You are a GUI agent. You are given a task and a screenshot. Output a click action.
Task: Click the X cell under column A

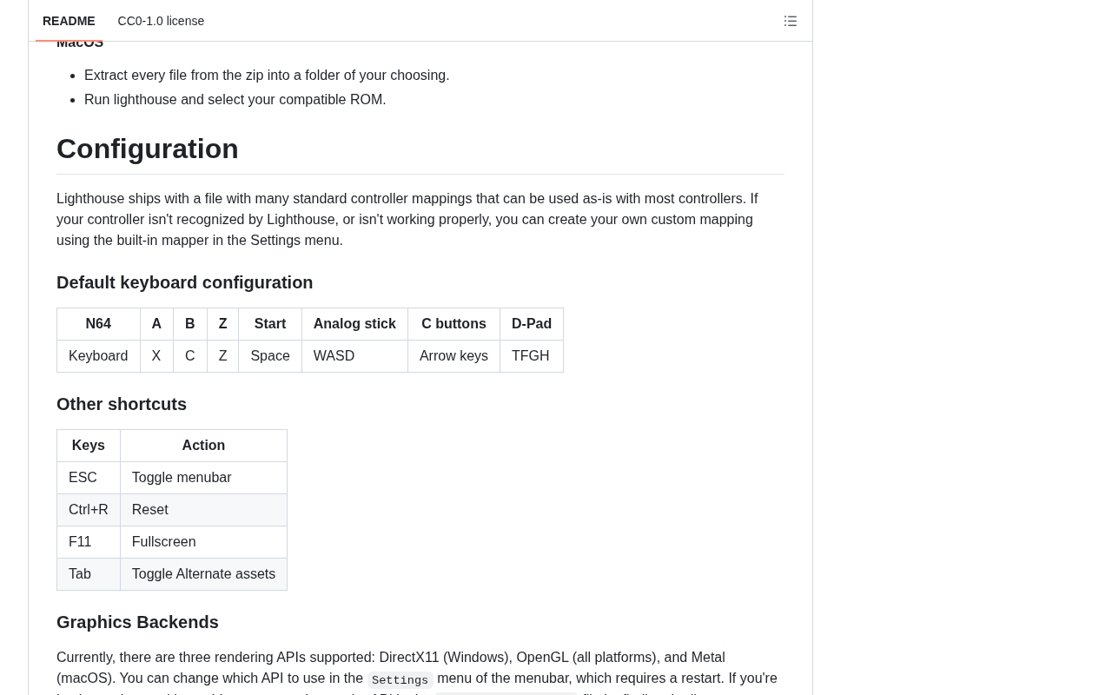pos(156,356)
